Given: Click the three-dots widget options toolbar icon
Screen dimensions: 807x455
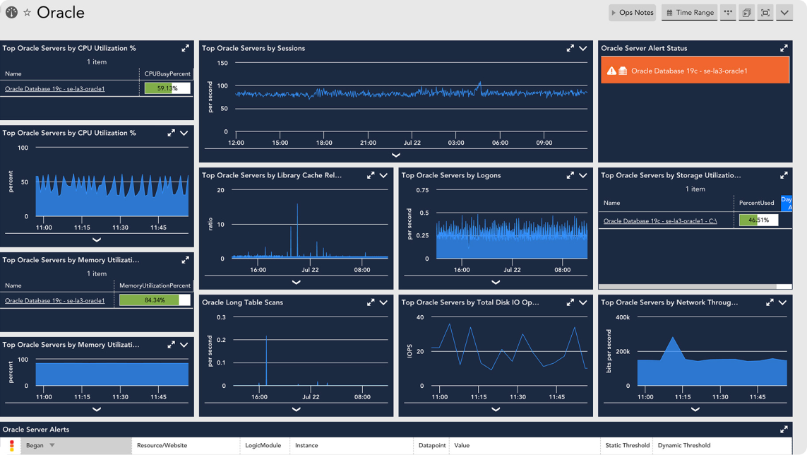Looking at the screenshot, I should pyautogui.click(x=728, y=13).
